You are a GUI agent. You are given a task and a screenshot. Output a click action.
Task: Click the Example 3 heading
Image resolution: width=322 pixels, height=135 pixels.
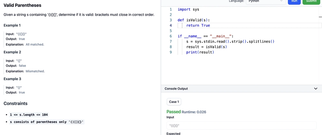[12, 79]
